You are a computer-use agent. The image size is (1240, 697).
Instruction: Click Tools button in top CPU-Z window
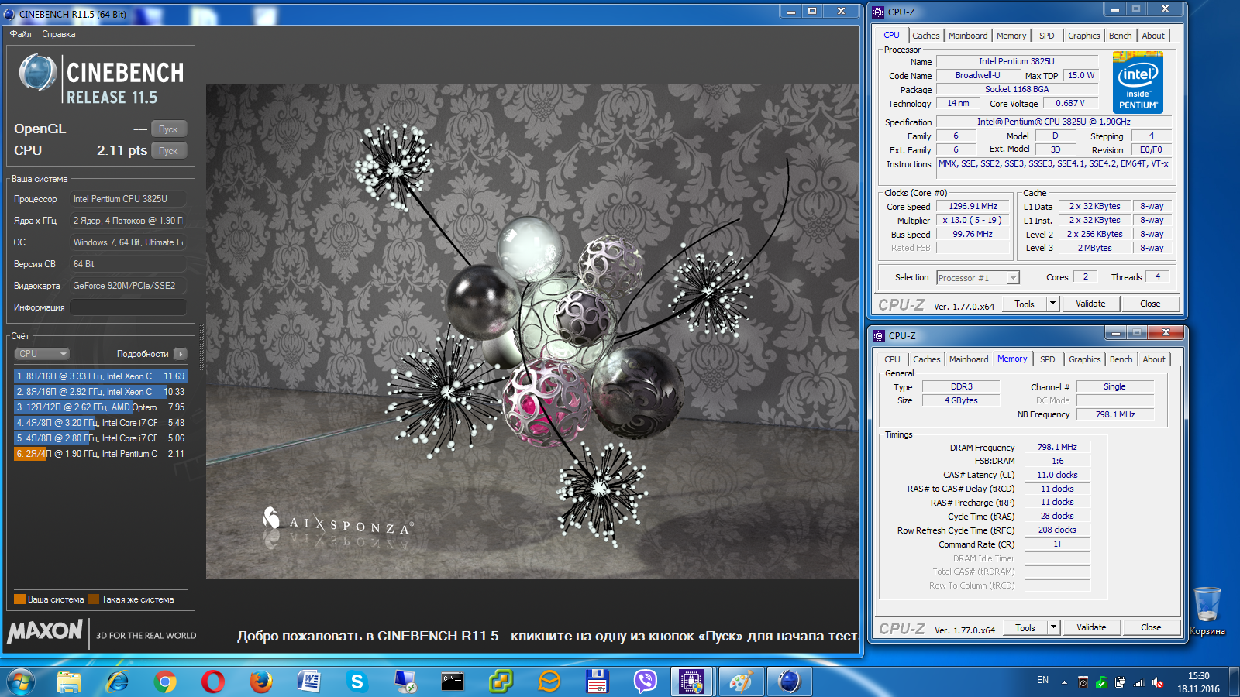click(x=1025, y=304)
